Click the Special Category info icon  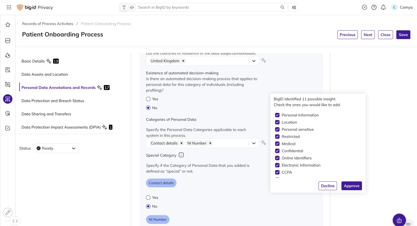click(x=181, y=155)
